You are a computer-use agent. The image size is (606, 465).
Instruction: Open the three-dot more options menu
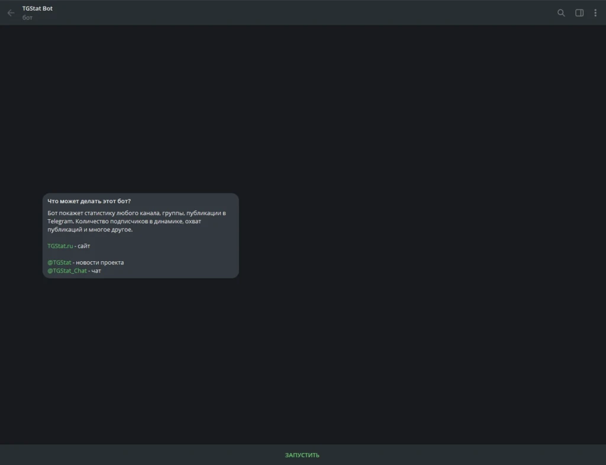pos(595,13)
